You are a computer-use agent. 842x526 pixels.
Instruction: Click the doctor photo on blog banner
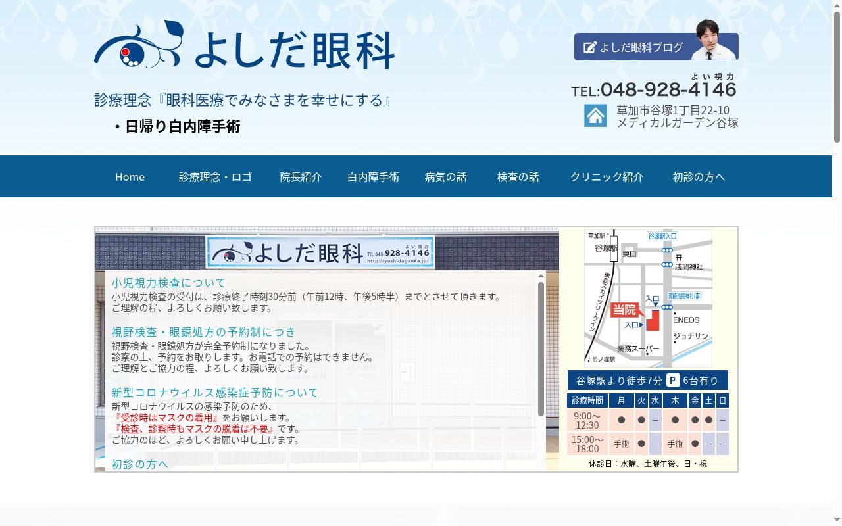point(712,40)
